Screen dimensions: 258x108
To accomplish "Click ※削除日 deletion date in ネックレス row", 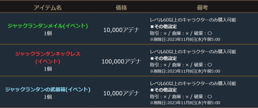I will pyautogui.click(x=185, y=71).
